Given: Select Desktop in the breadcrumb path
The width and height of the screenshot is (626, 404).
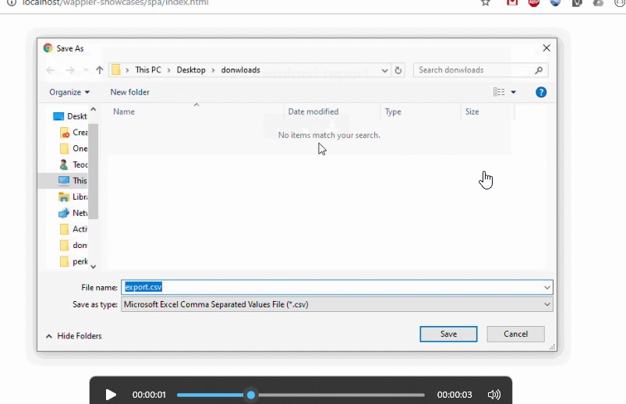Looking at the screenshot, I should [191, 70].
